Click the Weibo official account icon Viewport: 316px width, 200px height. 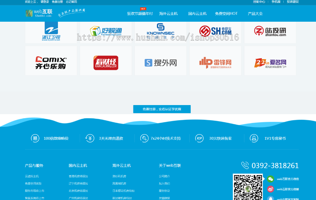click(270, 189)
